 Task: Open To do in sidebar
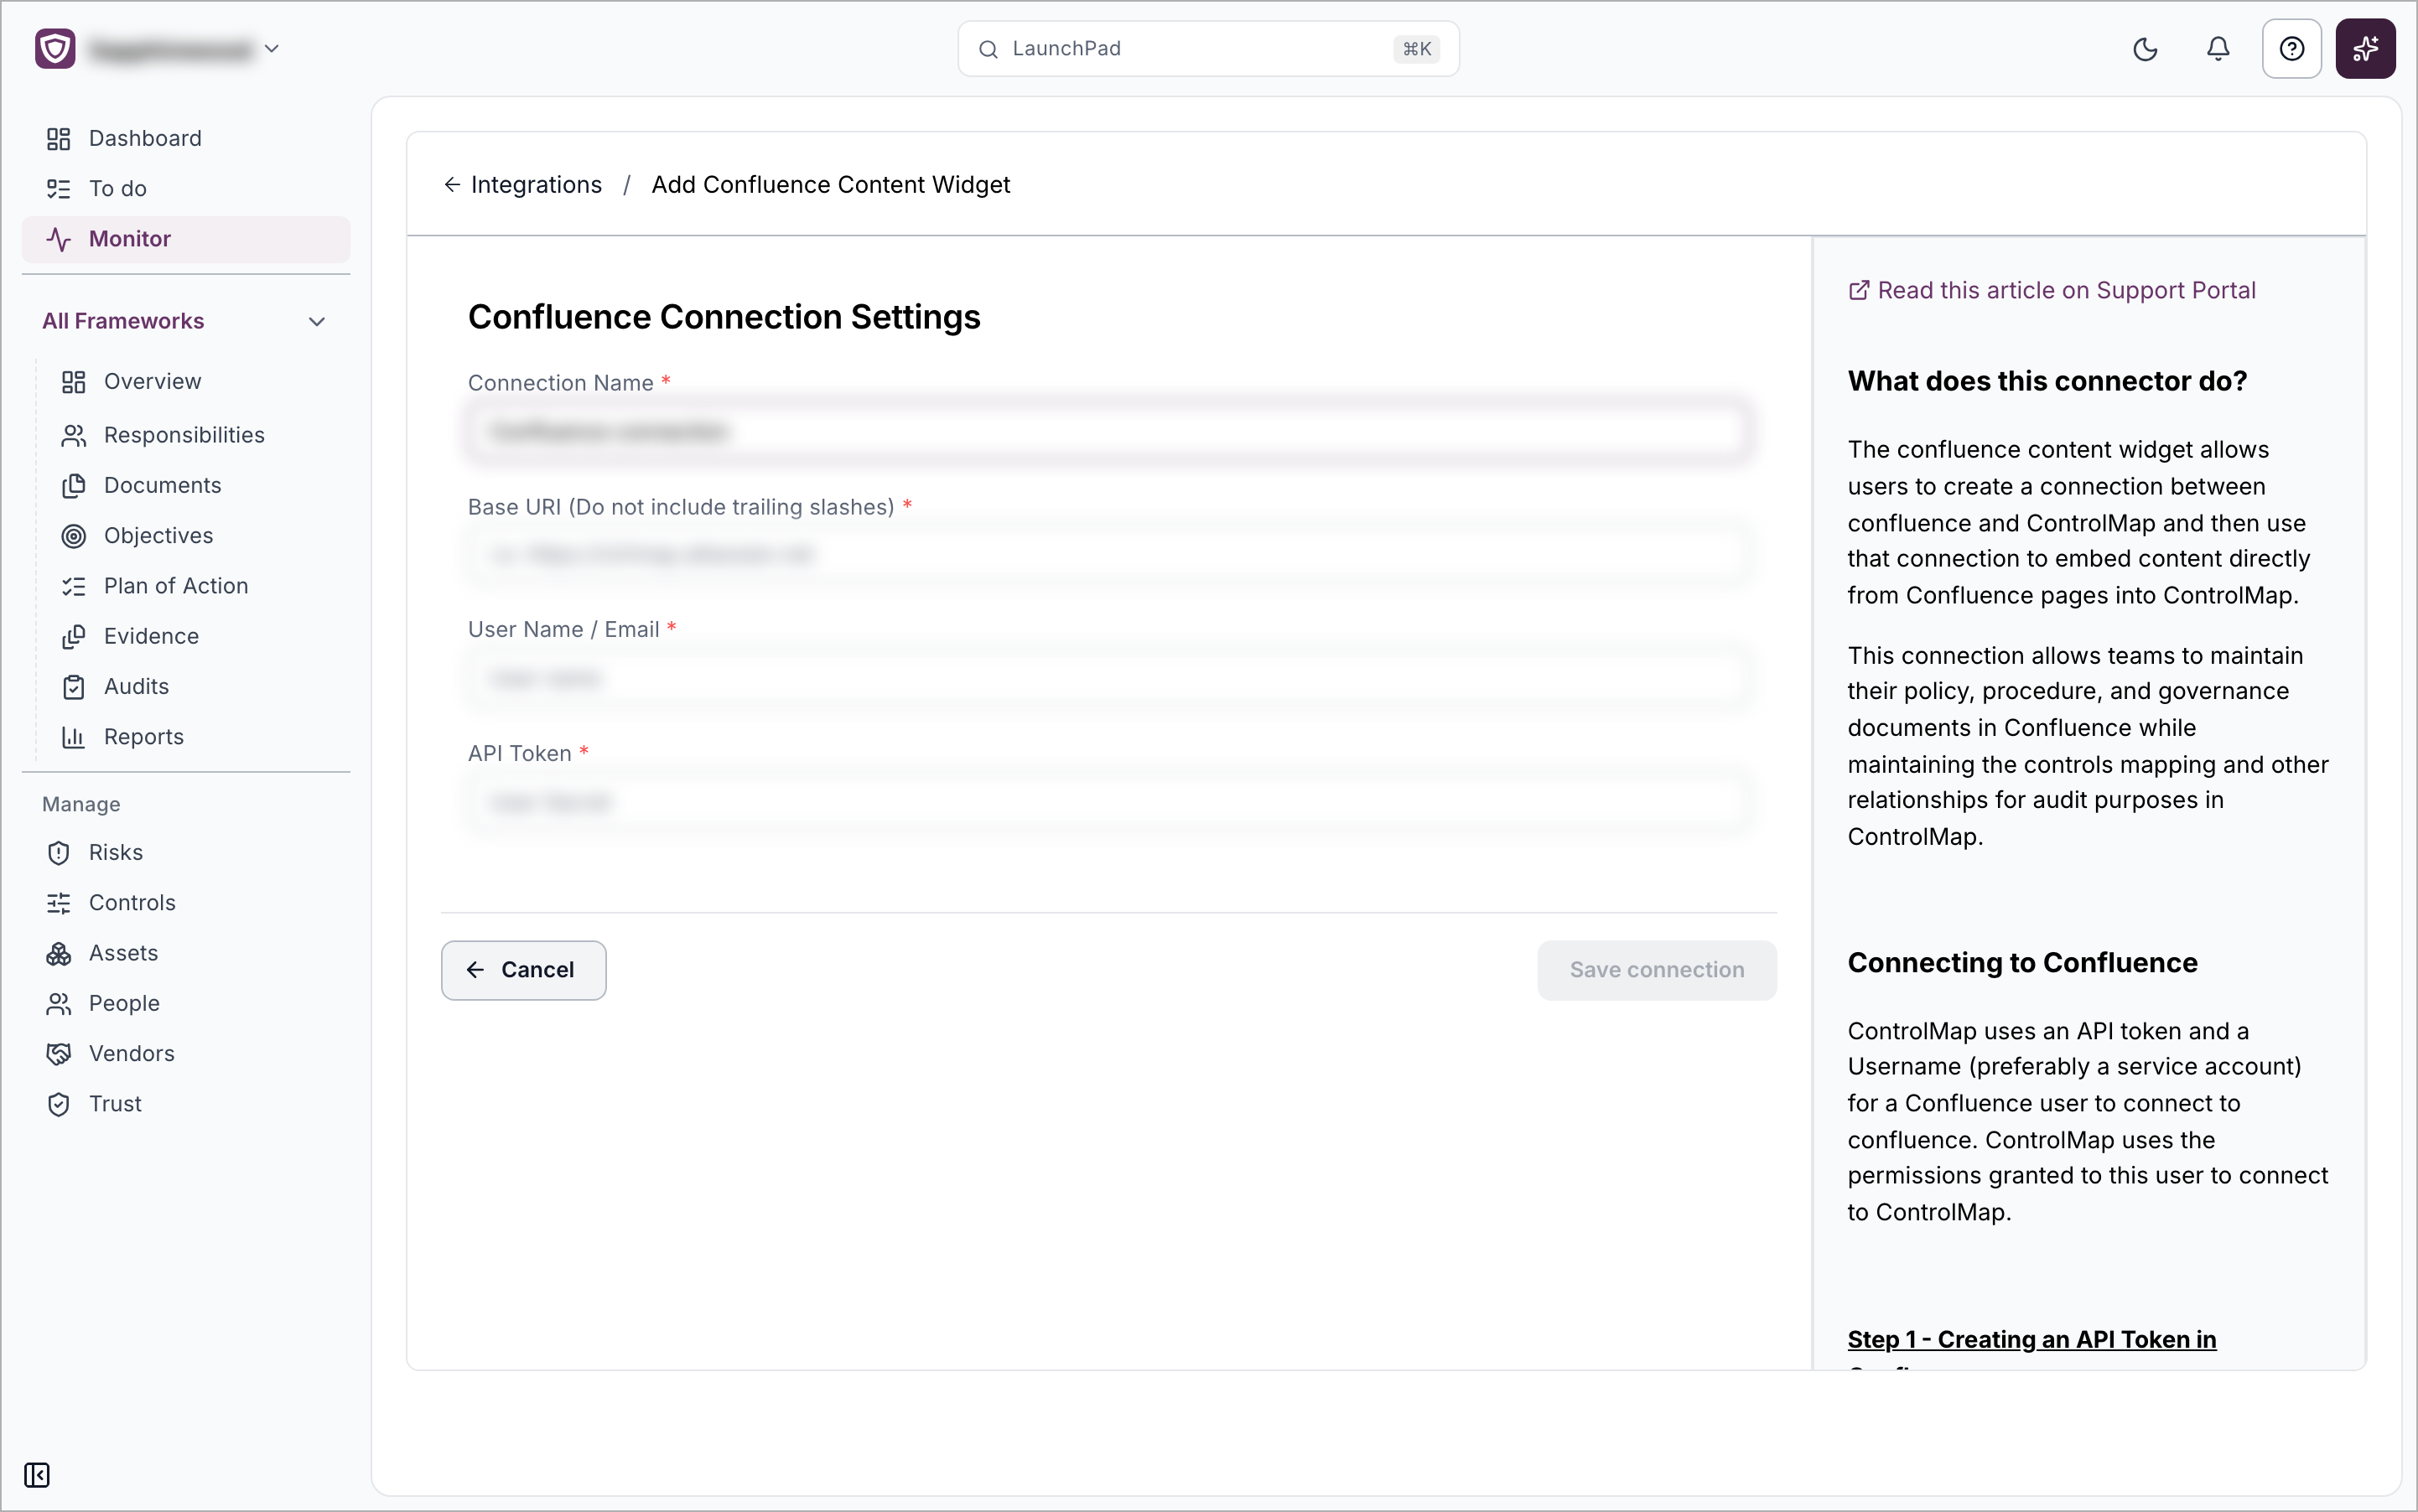tap(186, 188)
